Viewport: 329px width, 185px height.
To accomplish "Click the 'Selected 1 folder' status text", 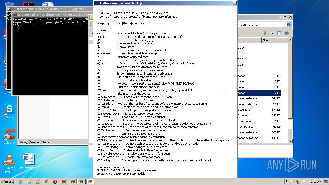I will (x=40, y=142).
